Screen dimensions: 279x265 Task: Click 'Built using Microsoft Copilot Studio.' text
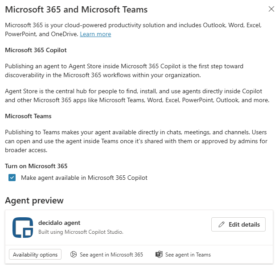pos(81,232)
